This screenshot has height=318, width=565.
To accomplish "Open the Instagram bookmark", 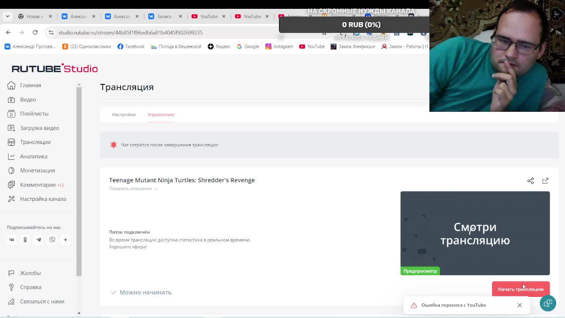I will click(279, 46).
